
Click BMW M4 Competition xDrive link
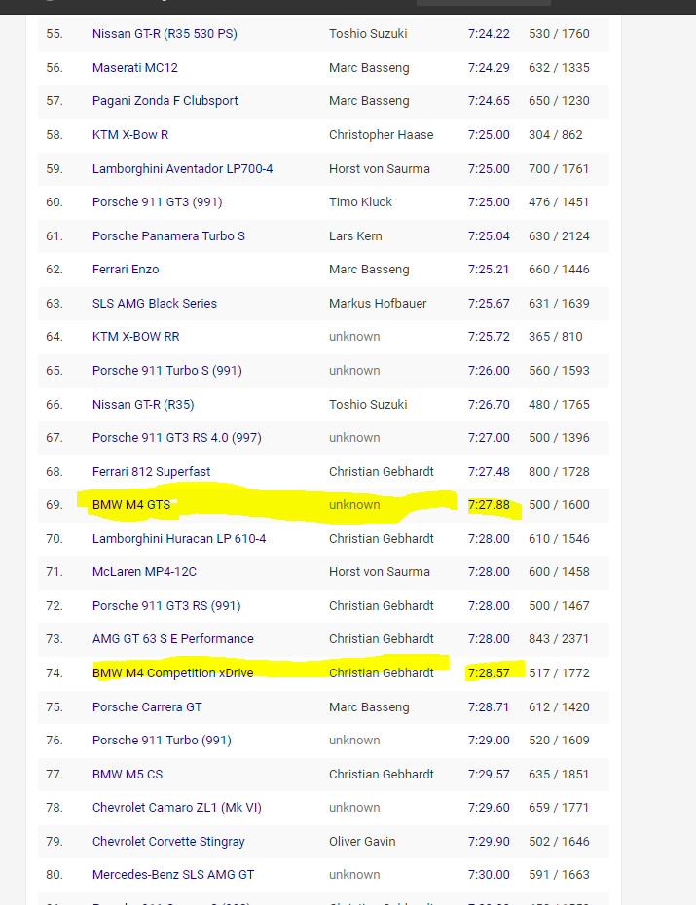(x=165, y=673)
